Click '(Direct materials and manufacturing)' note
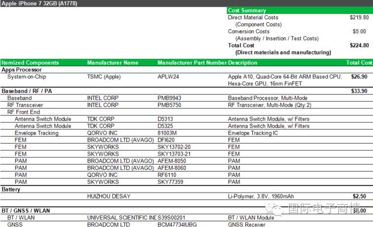The image size is (373, 227). click(x=283, y=52)
